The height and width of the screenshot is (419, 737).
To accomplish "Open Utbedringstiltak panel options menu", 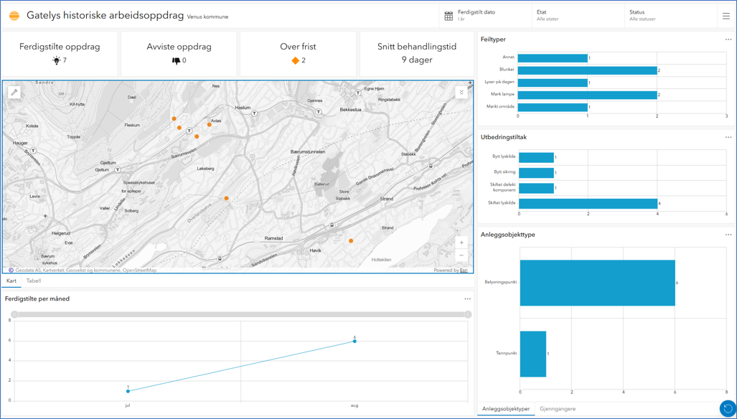I will point(728,137).
